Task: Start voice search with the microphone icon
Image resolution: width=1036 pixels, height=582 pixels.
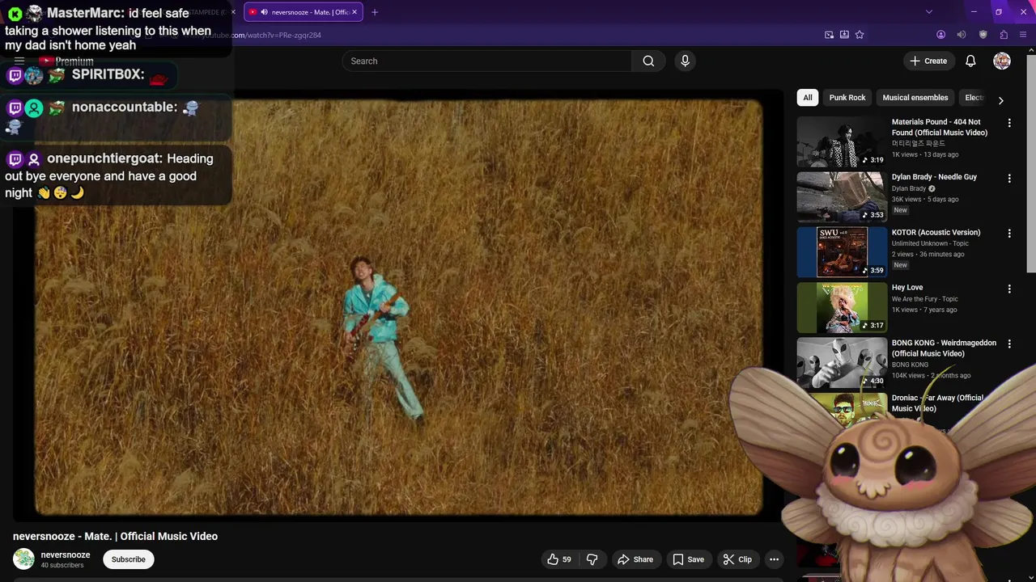Action: 685,61
